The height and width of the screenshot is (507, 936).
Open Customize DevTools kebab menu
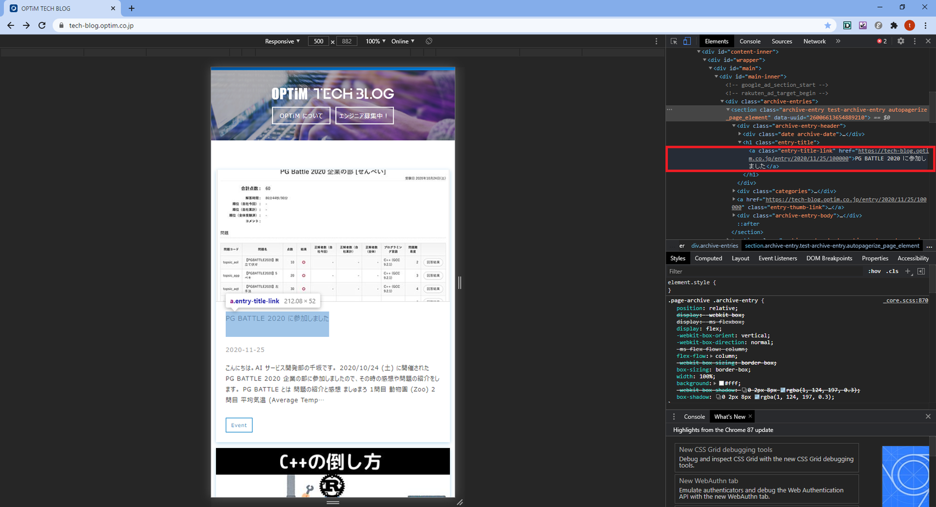[x=915, y=41]
